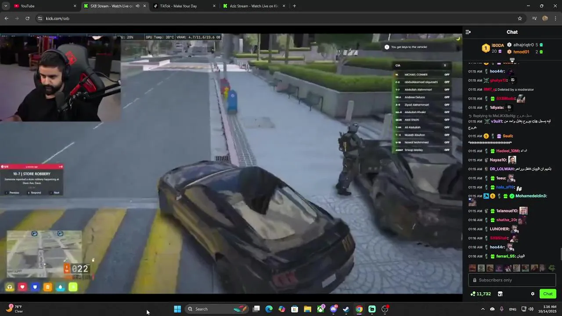Switch to the Aziz Stream Kick tab
Screen dimensions: 562x316
[x=254, y=6]
